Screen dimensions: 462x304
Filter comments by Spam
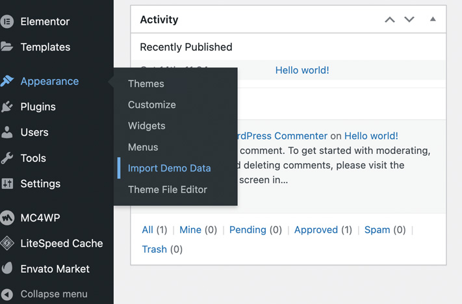pos(377,230)
